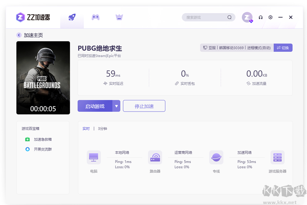The width and height of the screenshot is (307, 205).
Task: Start the game with 启动游戏
Action: point(95,106)
